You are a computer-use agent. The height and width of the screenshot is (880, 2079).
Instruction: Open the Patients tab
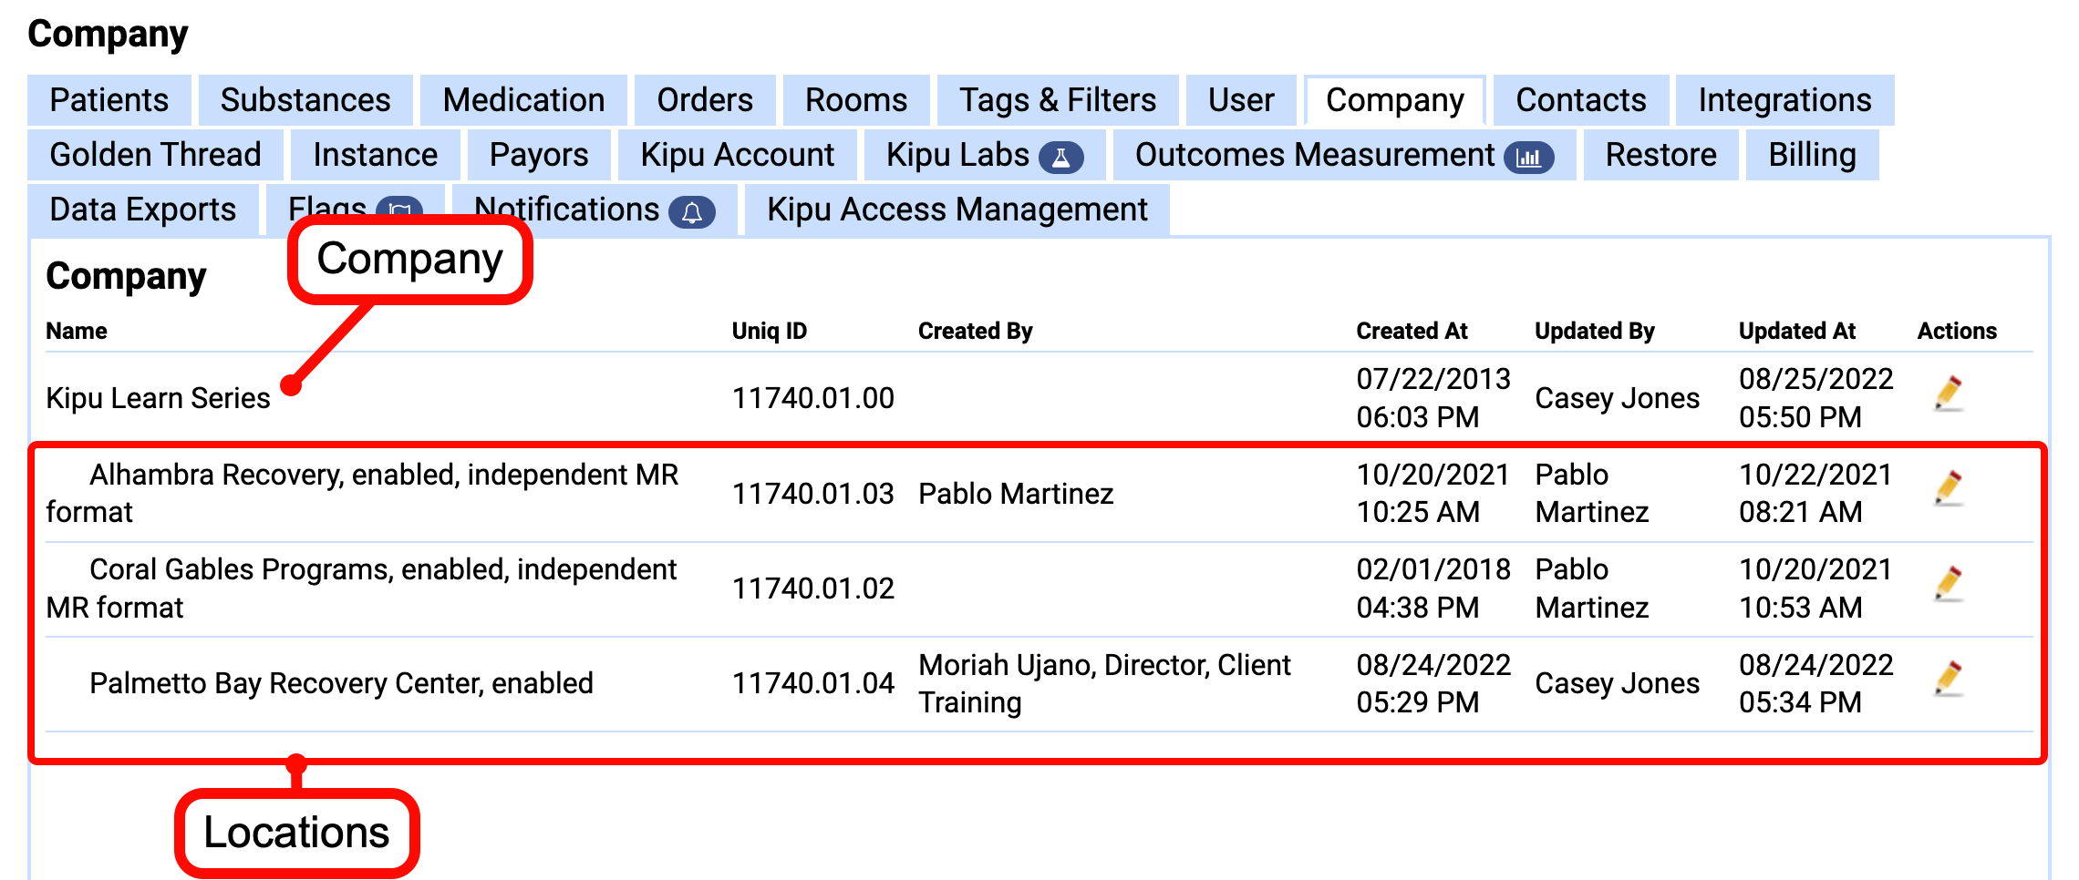(109, 100)
